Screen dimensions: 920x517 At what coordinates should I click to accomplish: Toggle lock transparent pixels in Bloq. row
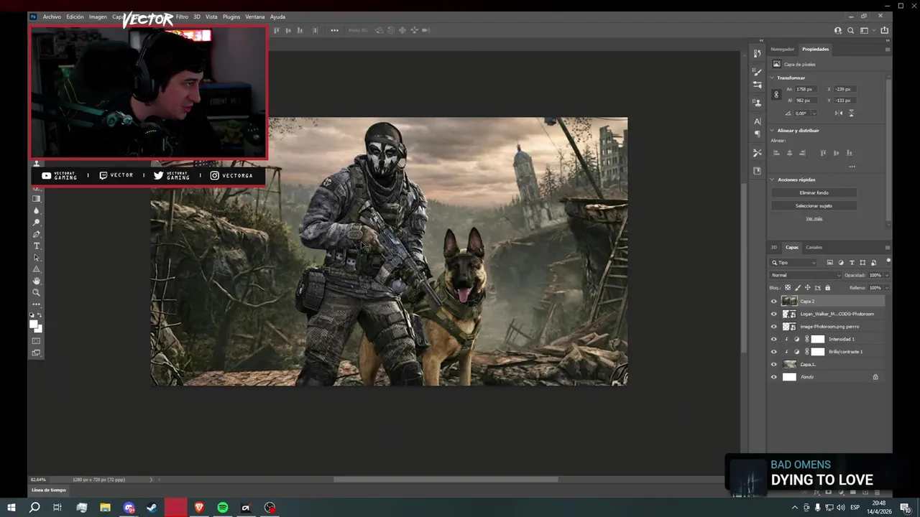[x=788, y=288]
